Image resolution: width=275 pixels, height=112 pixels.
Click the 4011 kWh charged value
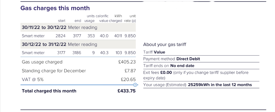coord(118,36)
